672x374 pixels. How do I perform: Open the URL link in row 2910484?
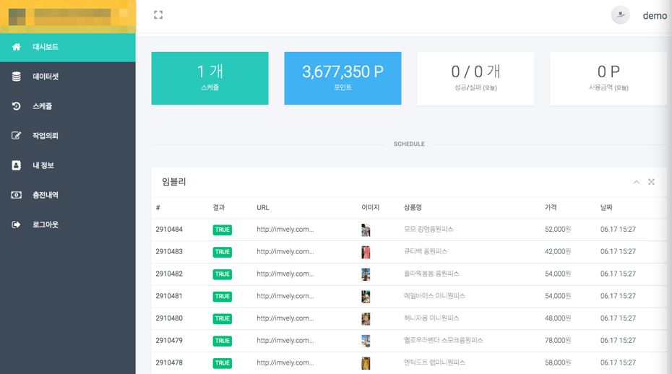(x=285, y=230)
